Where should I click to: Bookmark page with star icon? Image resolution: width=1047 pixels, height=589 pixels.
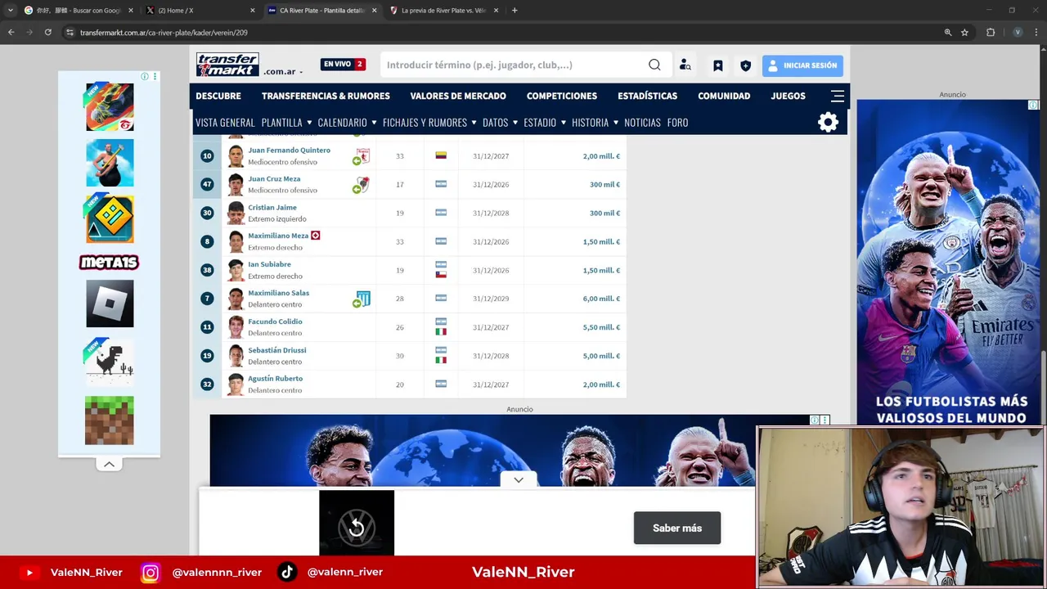(x=965, y=33)
